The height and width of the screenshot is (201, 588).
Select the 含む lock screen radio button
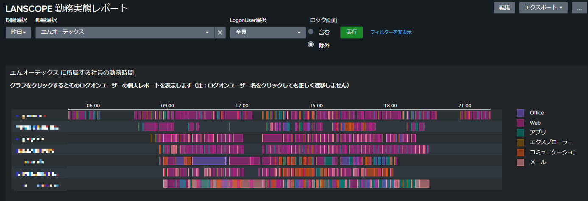tap(311, 32)
